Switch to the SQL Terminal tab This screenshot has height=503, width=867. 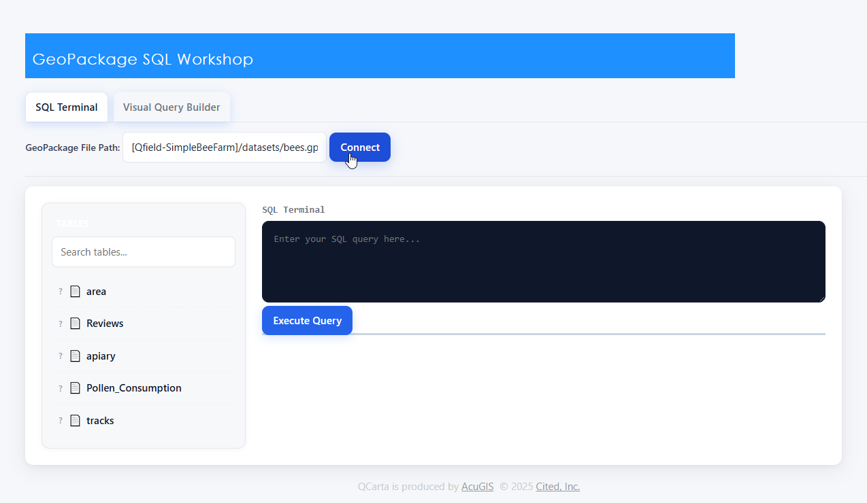[x=67, y=107]
